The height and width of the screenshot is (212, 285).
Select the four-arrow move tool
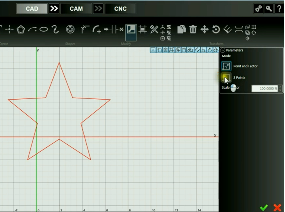point(204,29)
